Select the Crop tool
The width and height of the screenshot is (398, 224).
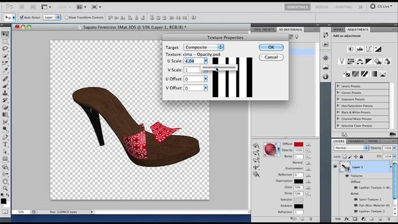(x=5, y=63)
